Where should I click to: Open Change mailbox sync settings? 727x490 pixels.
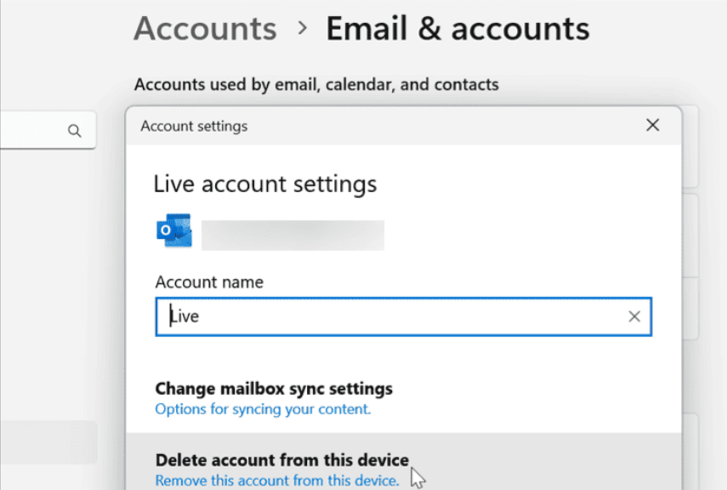tap(274, 389)
